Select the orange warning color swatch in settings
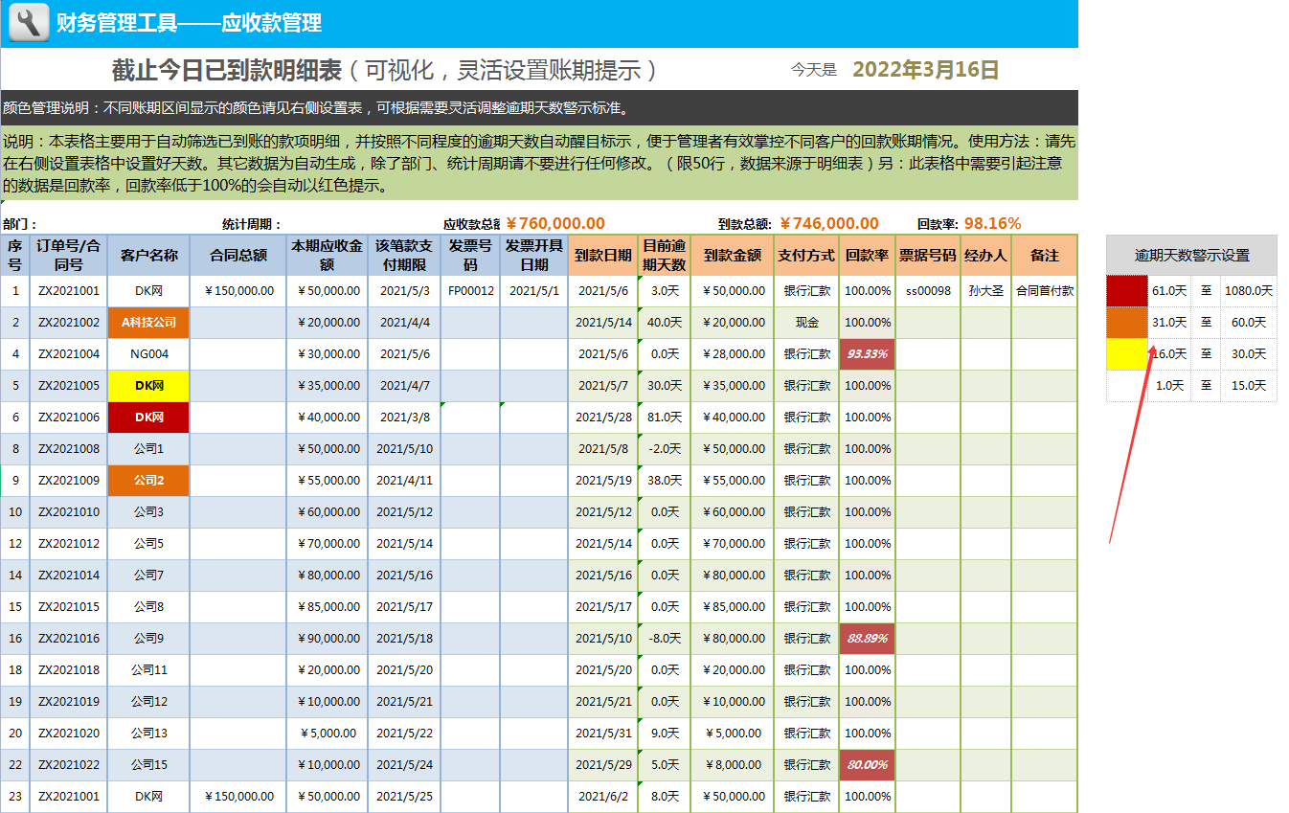Screen dimensions: 1289x813 click(x=1126, y=323)
